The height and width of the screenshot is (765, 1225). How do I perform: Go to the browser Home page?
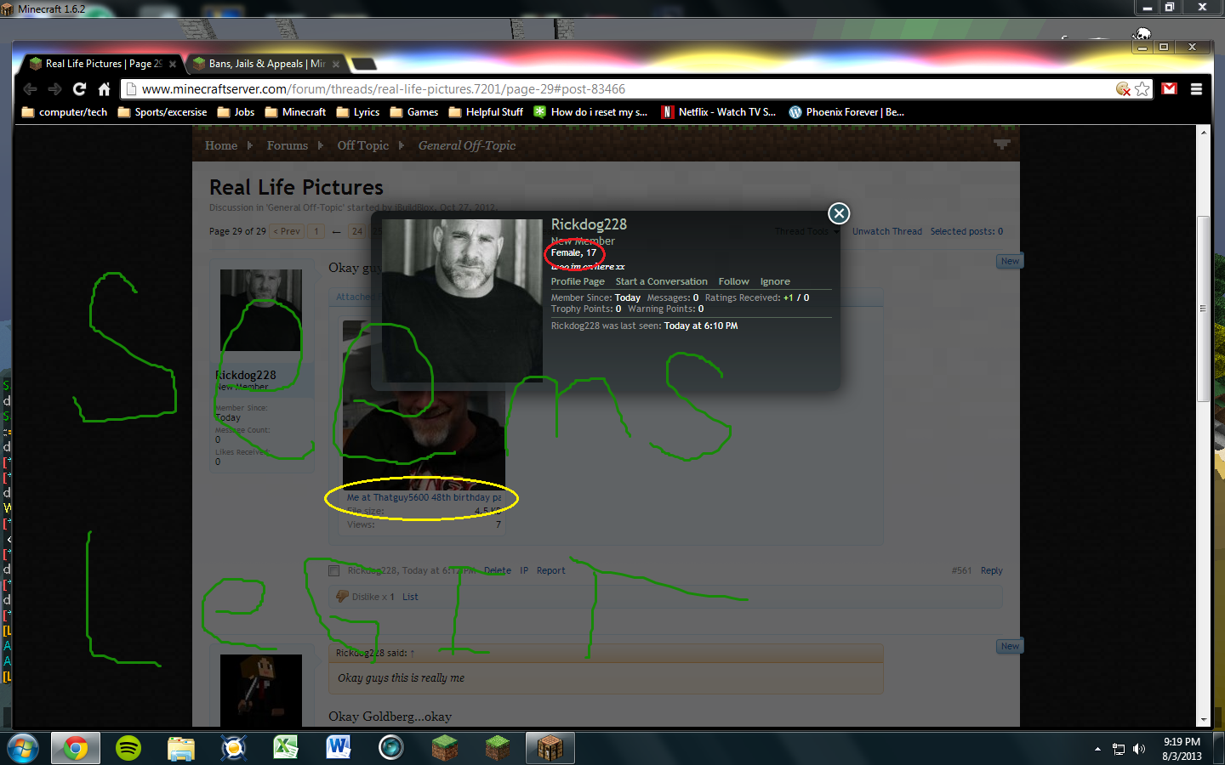click(x=105, y=89)
